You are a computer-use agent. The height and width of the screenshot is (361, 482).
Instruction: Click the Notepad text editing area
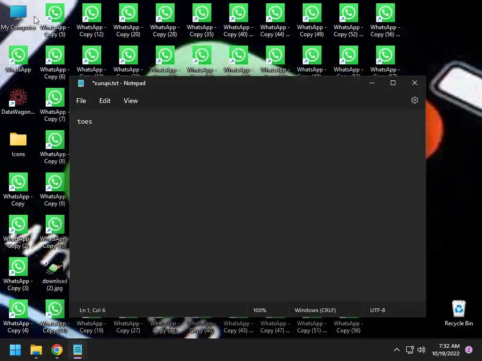pyautogui.click(x=248, y=206)
